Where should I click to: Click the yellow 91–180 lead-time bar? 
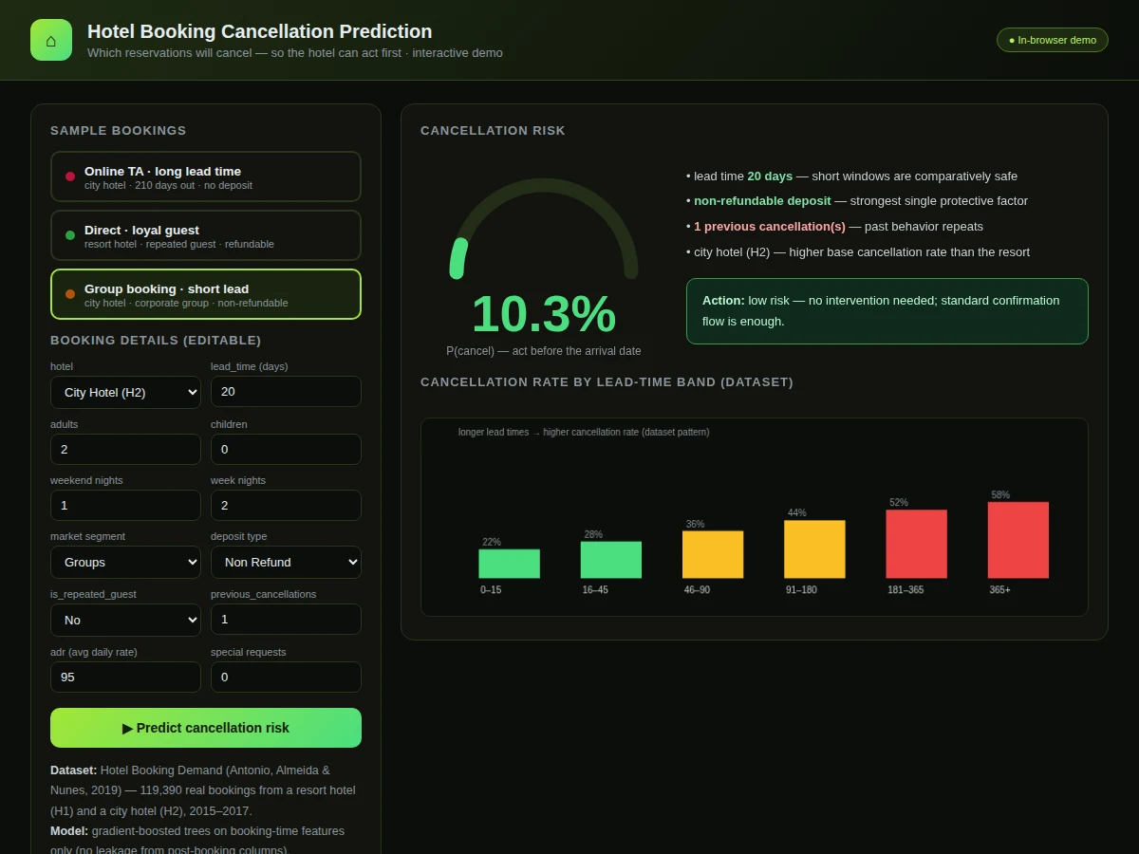click(814, 549)
